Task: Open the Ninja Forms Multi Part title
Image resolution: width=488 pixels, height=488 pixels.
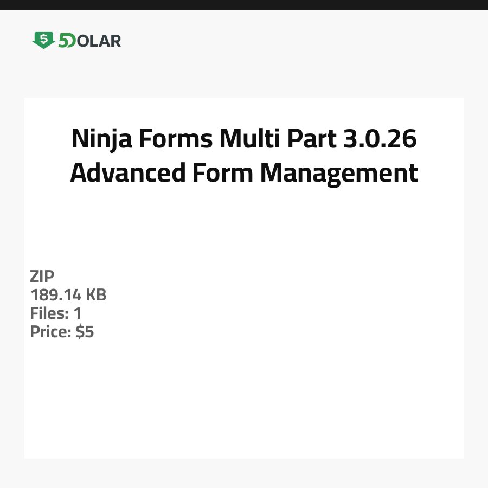Action: click(244, 140)
